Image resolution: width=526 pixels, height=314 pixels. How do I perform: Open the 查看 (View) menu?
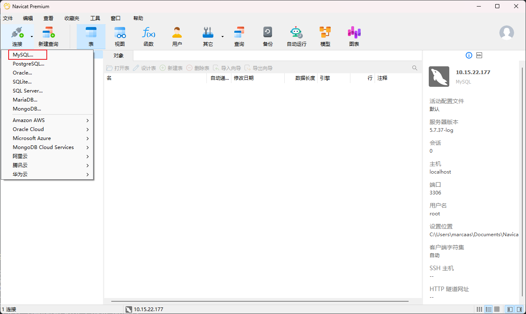pyautogui.click(x=48, y=18)
